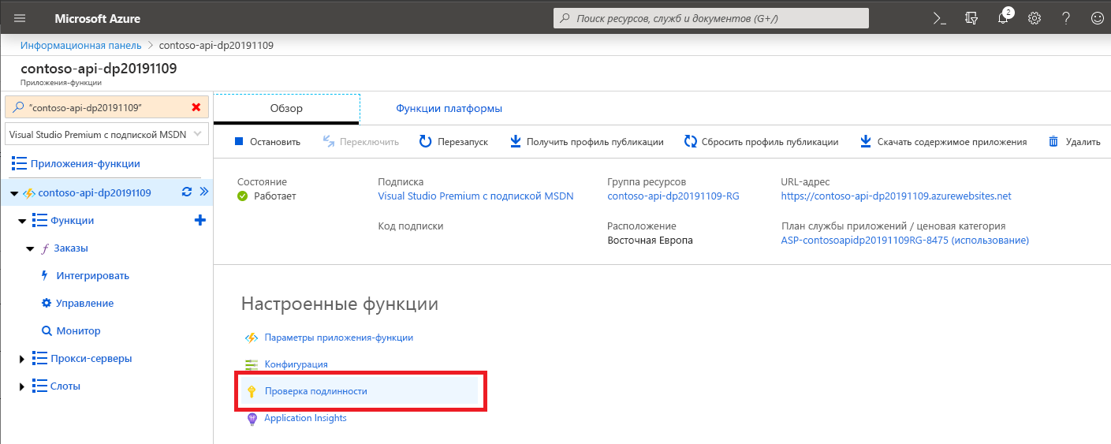Open the notifications bell
Screen dimensions: 1111x444
[x=1005, y=18]
